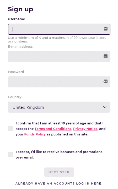Click inside the E-mail address input
This screenshot has height=189, width=118.
59,57
